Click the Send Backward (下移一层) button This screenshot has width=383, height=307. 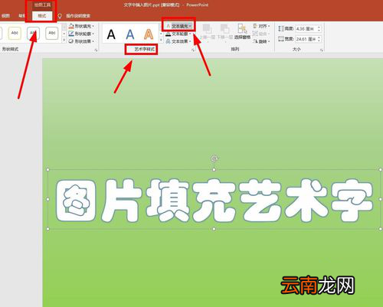224,32
